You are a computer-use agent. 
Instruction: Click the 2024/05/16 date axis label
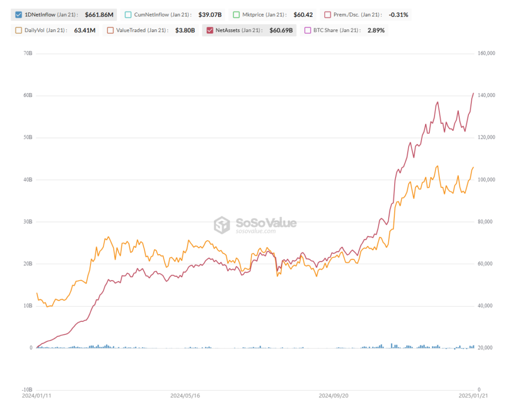185,396
